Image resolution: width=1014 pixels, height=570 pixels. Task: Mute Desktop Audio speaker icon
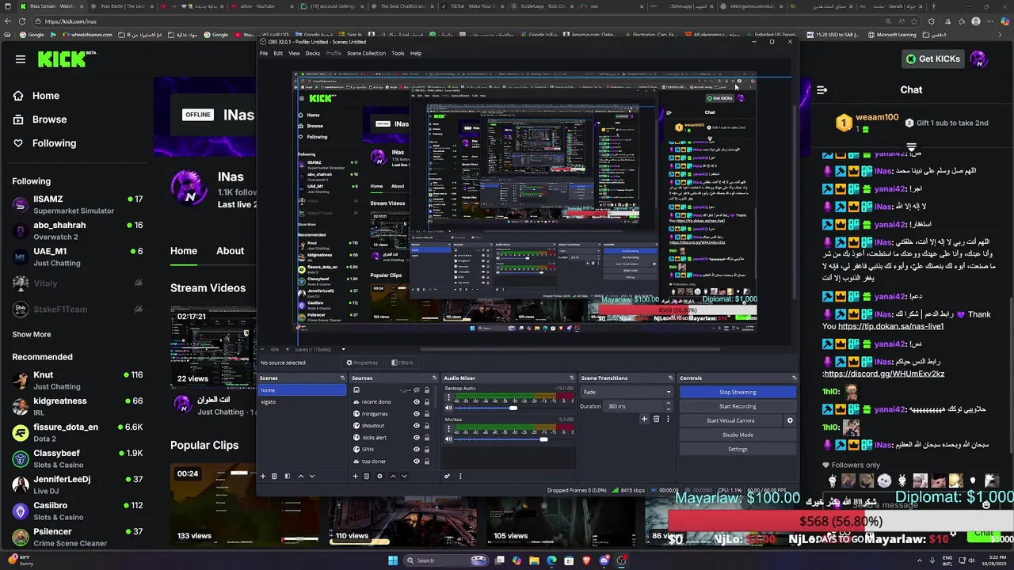448,408
